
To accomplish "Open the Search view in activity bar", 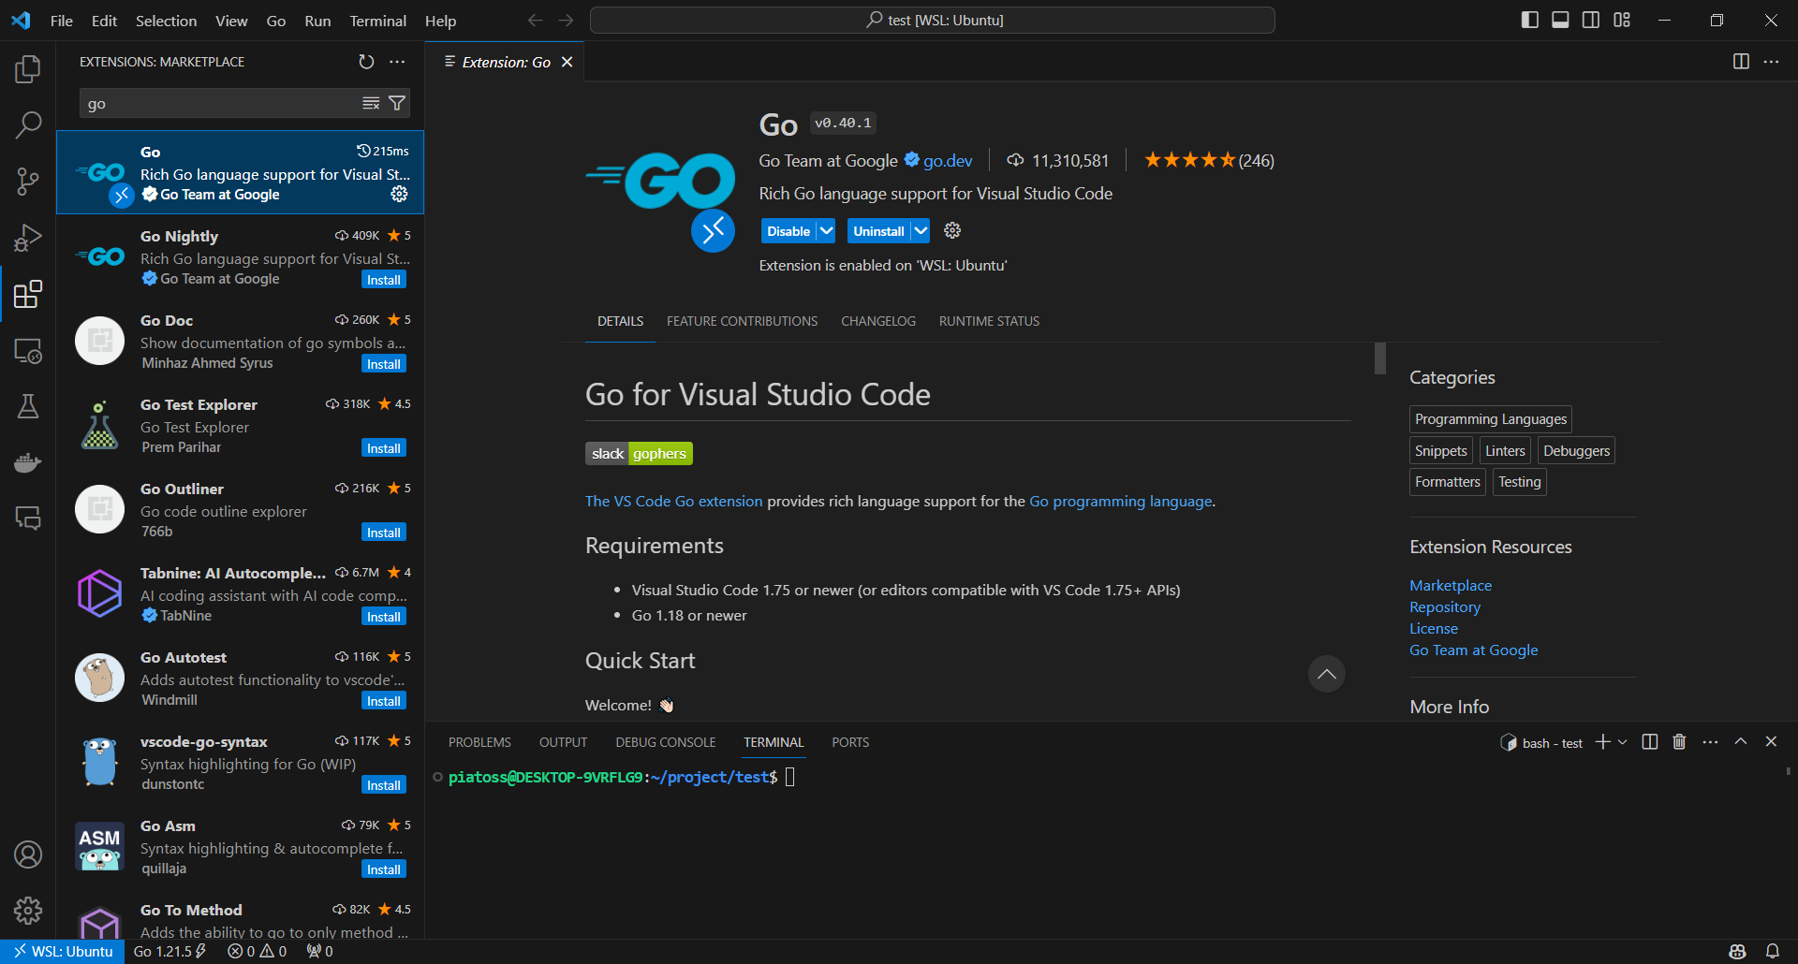I will pos(28,124).
